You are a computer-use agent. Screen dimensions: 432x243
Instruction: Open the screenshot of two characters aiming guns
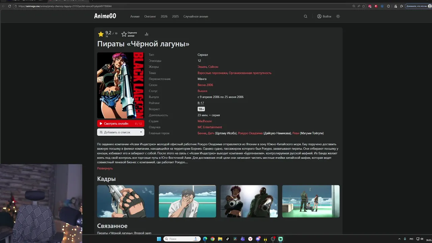pos(249,201)
